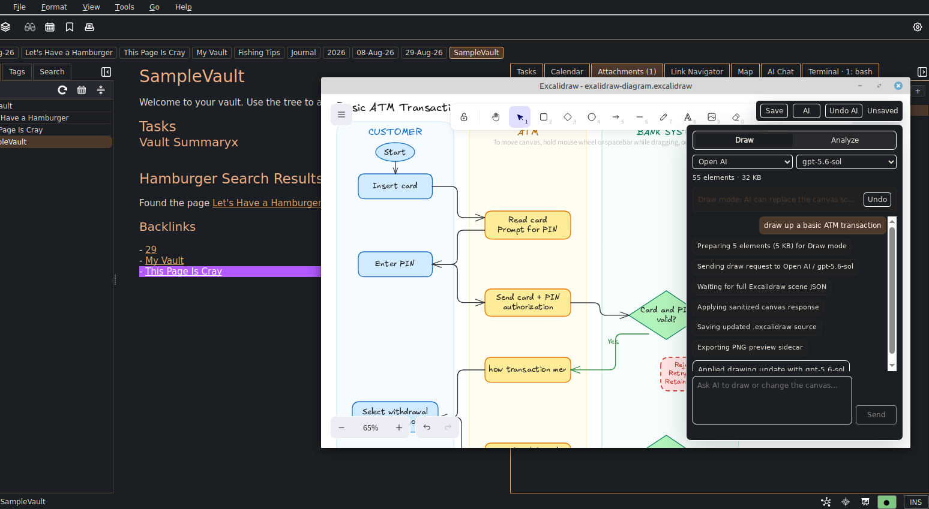Click the layers stack icon in toolbar
The image size is (929, 509).
coord(5,27)
